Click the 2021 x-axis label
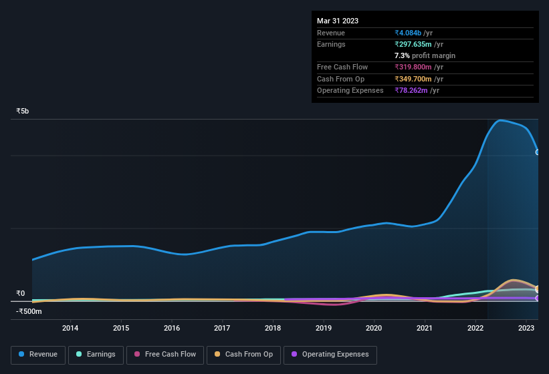 (425, 328)
